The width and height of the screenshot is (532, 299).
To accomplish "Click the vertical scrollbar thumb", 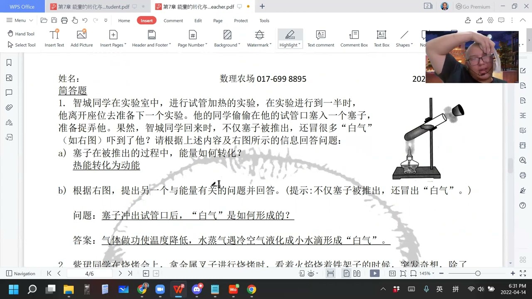I will pyautogui.click(x=510, y=165).
